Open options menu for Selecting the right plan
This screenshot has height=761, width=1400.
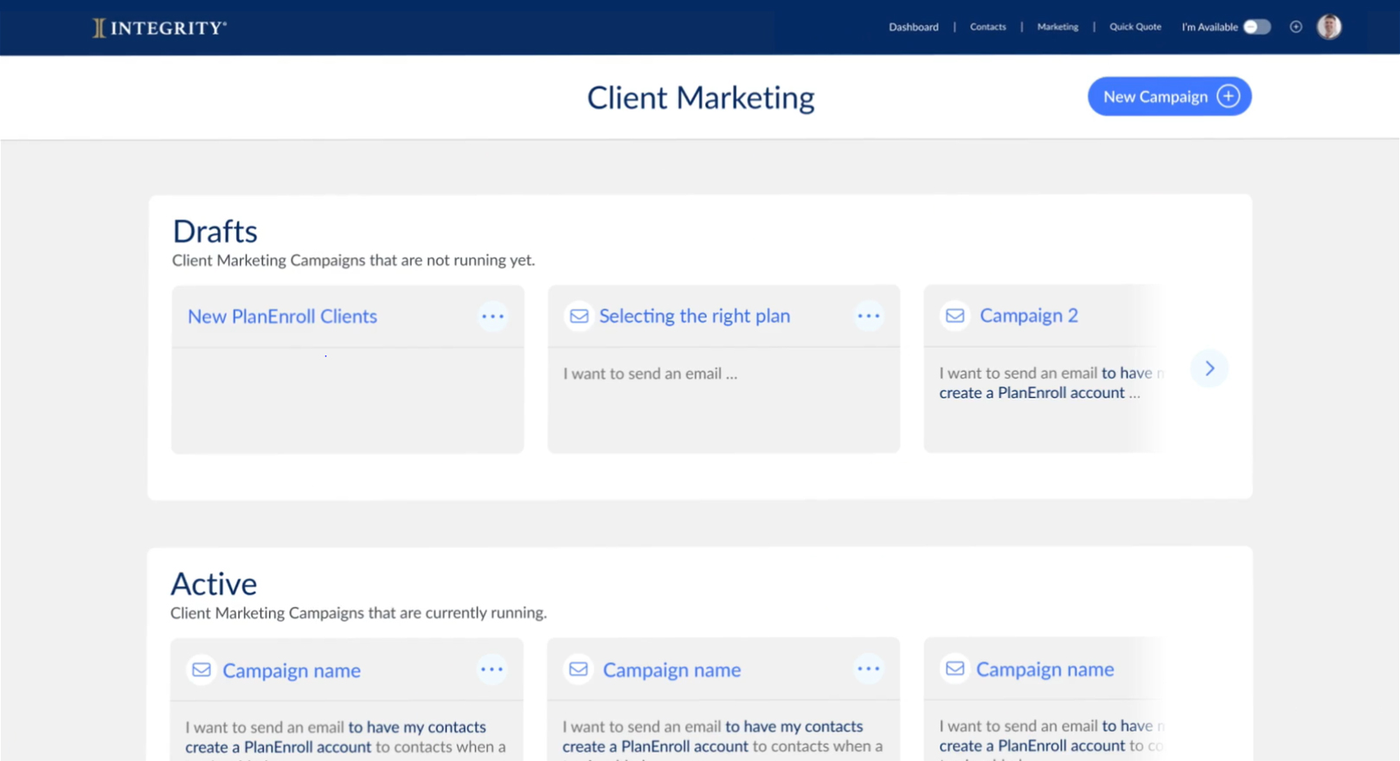[869, 316]
